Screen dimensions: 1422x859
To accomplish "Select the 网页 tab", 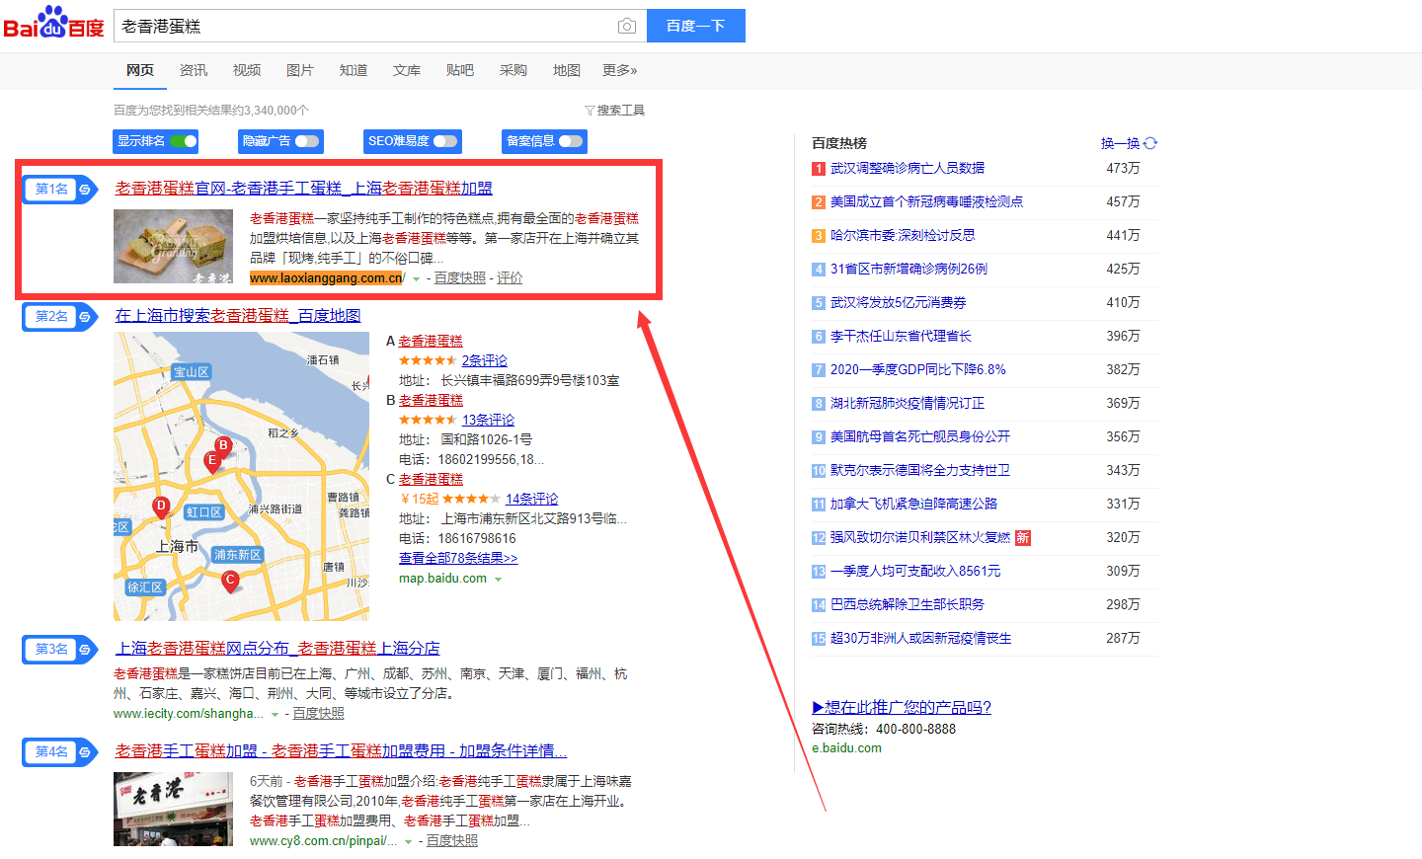I will 140,70.
